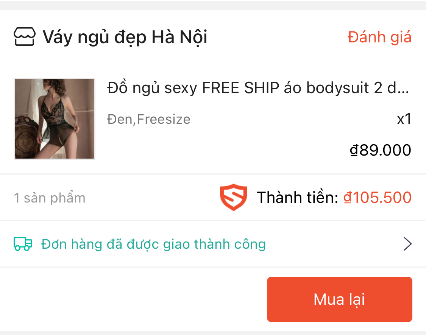This screenshot has height=335, width=426.
Task: Tap the green delivery truck icon
Action: tap(23, 244)
